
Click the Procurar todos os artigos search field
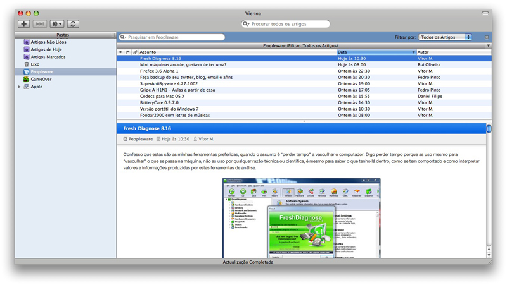click(286, 24)
